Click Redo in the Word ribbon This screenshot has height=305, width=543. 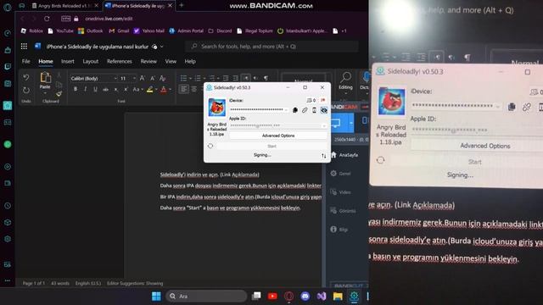pos(26,91)
